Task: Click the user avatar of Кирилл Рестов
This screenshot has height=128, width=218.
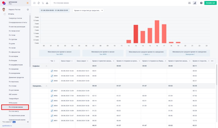Action: [x=4, y=10]
